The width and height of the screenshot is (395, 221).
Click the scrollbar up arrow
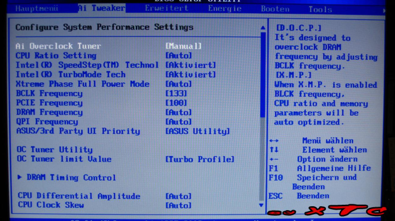pyautogui.click(x=263, y=28)
